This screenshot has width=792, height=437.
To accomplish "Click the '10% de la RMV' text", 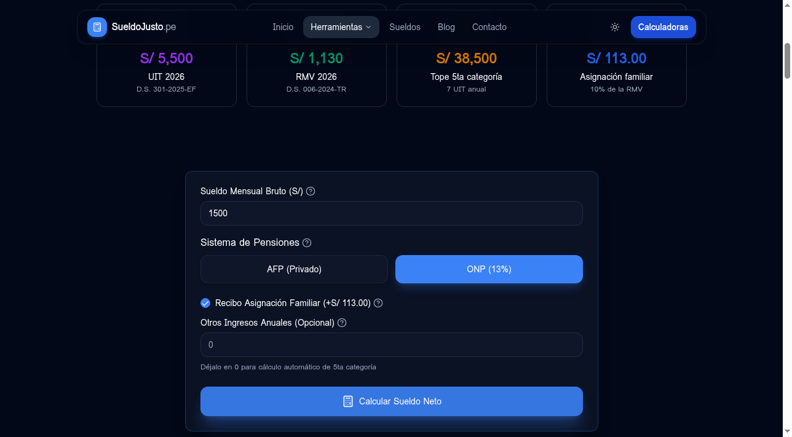I will (x=617, y=89).
